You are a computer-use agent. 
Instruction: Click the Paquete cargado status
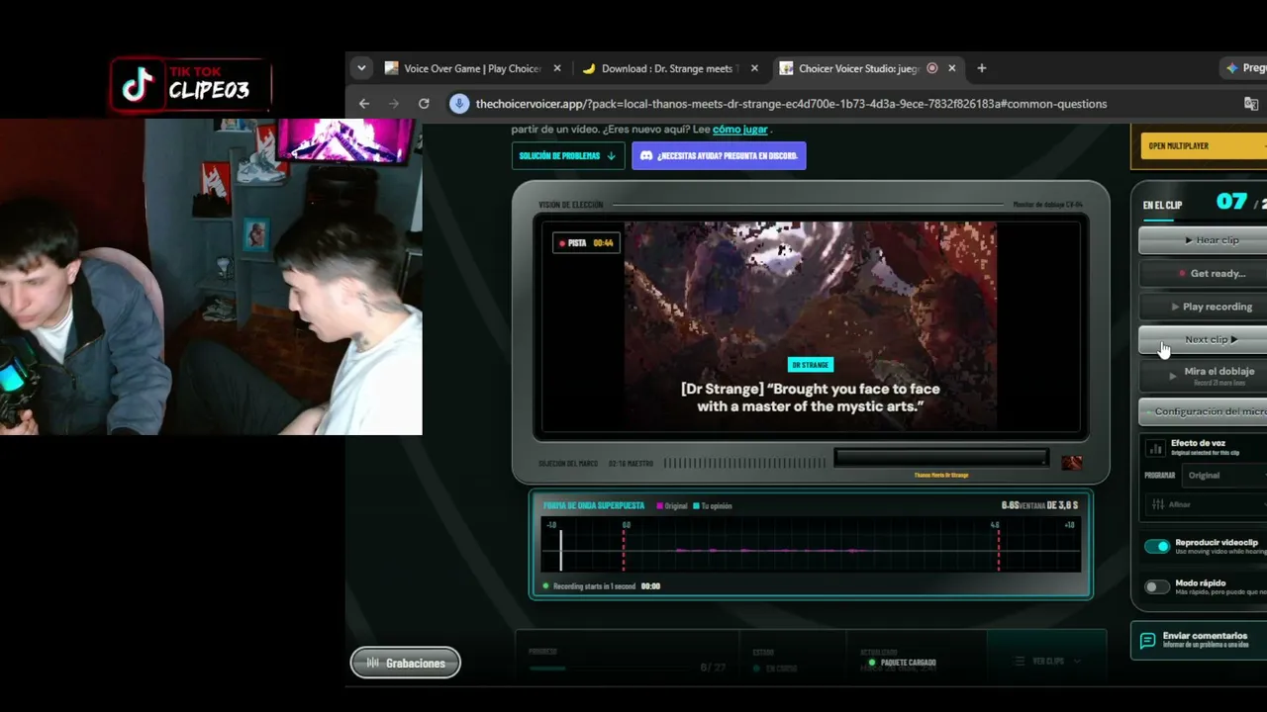tap(903, 663)
